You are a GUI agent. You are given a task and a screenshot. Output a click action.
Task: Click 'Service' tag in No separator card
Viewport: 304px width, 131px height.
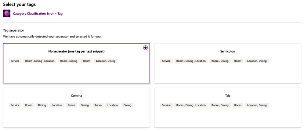tap(15, 61)
